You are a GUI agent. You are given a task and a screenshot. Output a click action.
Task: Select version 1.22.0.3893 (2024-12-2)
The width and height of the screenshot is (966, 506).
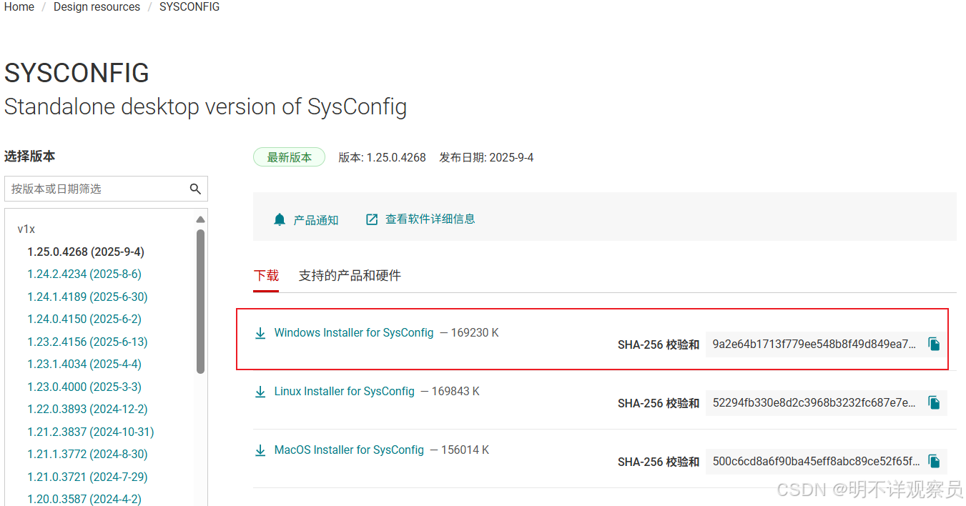pyautogui.click(x=87, y=410)
